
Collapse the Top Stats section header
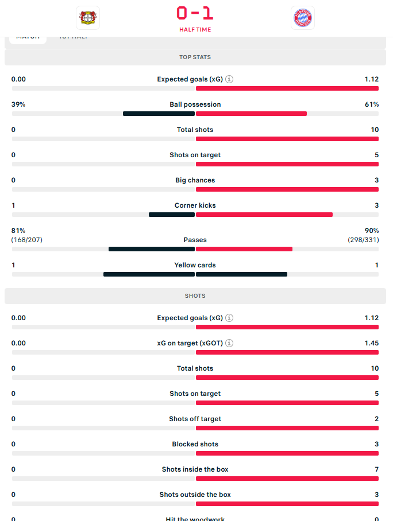[x=195, y=57]
